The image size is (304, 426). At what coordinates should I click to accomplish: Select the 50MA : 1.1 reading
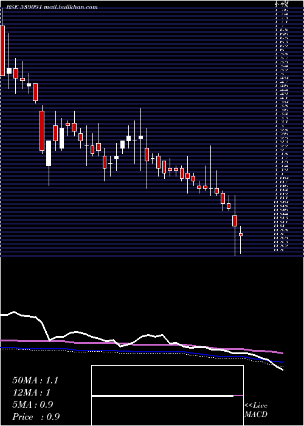35,380
